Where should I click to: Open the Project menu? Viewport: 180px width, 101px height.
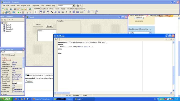click(23, 5)
